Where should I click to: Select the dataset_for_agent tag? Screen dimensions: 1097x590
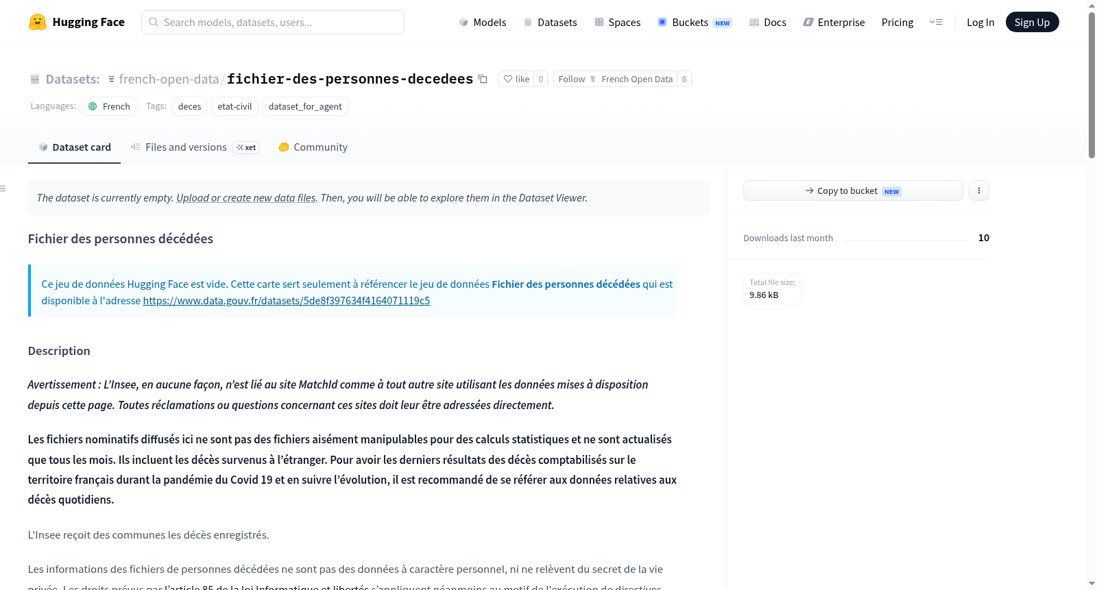pyautogui.click(x=305, y=106)
